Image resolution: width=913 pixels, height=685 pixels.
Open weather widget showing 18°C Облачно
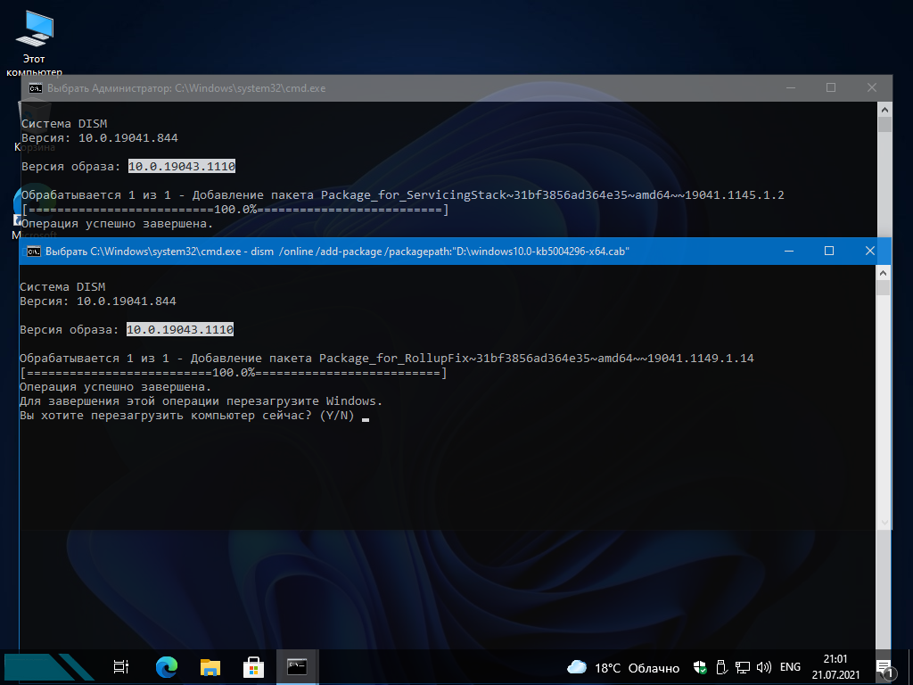coord(623,667)
